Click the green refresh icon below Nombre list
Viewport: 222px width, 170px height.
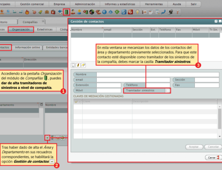pyautogui.click(x=63, y=138)
